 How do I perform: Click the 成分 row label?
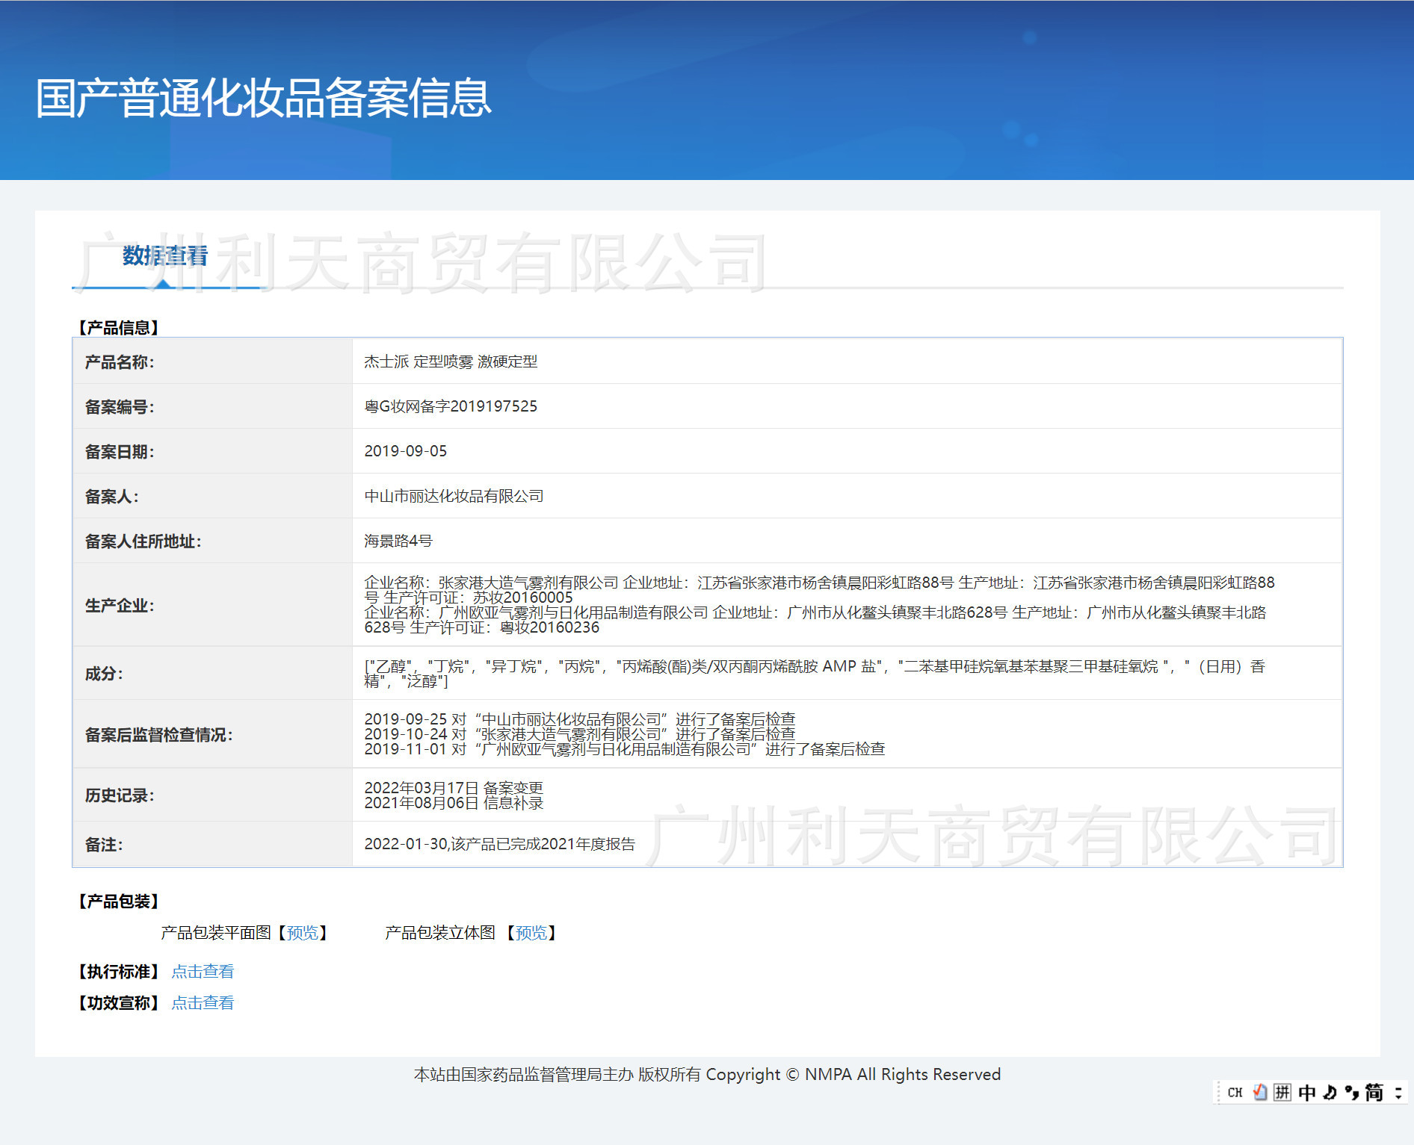coord(104,674)
